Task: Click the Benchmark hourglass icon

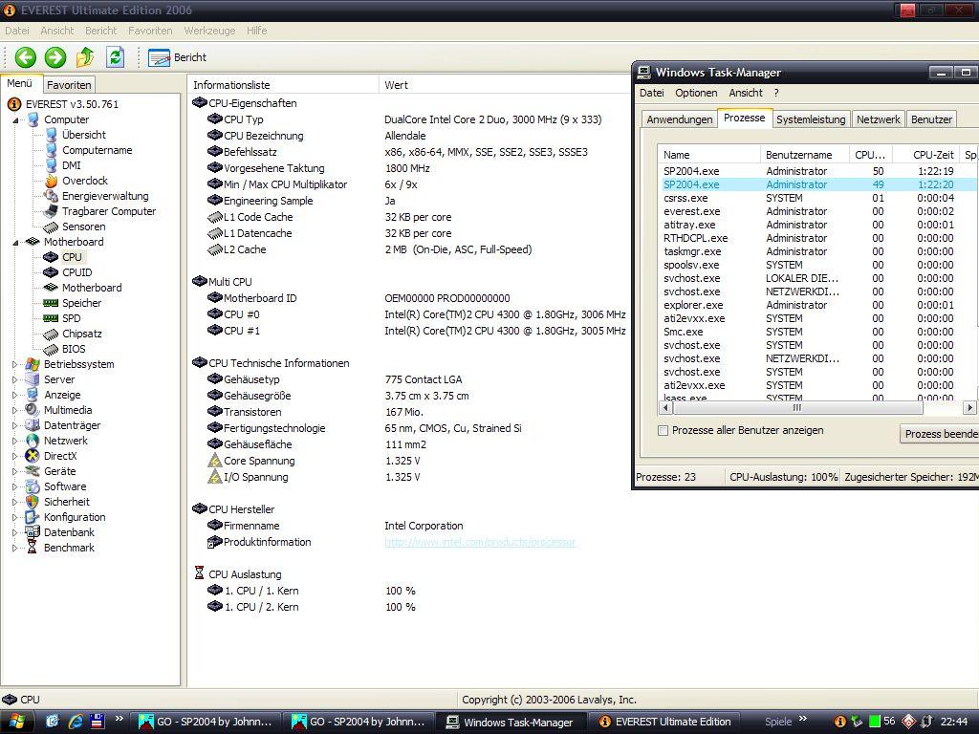Action: tap(33, 548)
